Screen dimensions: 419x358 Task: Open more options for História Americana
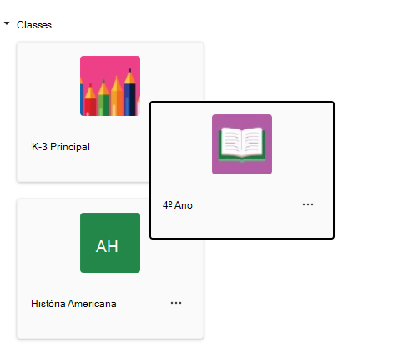[176, 303]
